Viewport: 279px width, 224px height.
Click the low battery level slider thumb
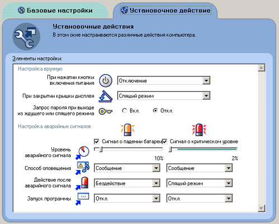tap(101, 149)
